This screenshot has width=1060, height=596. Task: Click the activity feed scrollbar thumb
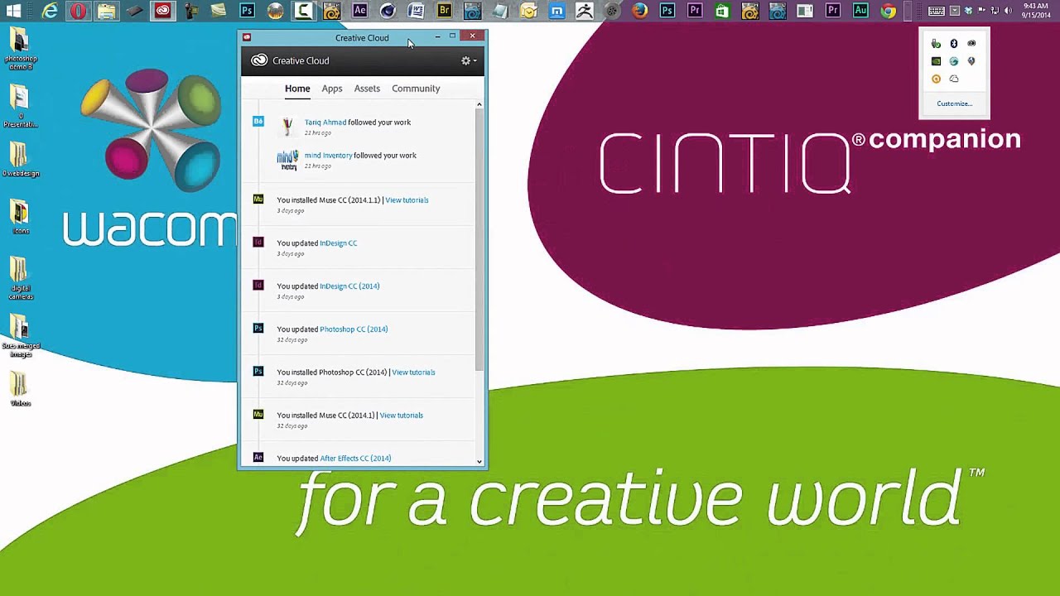point(479,240)
